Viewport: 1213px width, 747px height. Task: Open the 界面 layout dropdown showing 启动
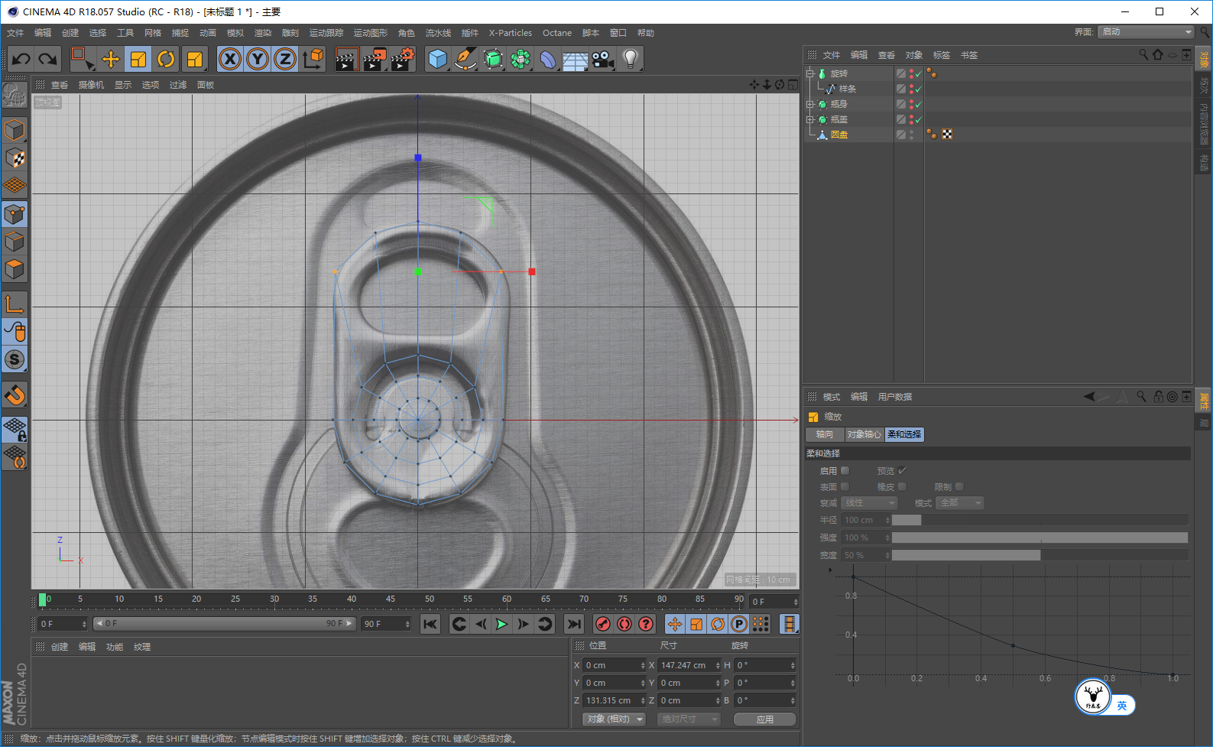(x=1145, y=32)
